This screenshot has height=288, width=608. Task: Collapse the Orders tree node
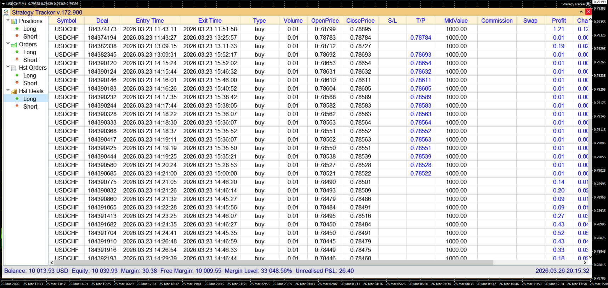8,44
